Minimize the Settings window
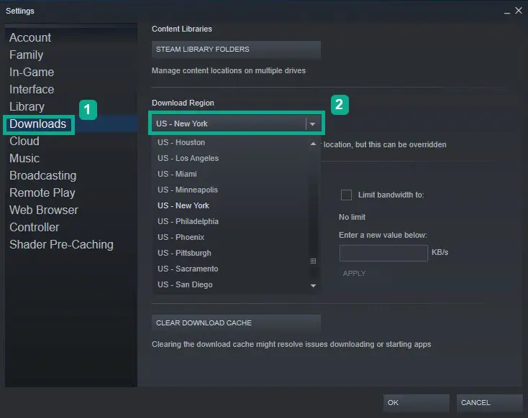The width and height of the screenshot is (528, 418). tap(507, 11)
